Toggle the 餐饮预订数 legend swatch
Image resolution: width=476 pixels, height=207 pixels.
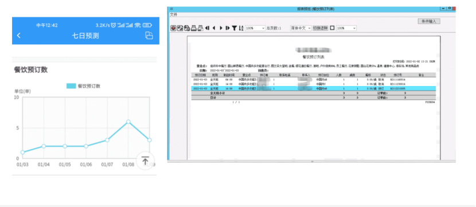pyautogui.click(x=71, y=86)
